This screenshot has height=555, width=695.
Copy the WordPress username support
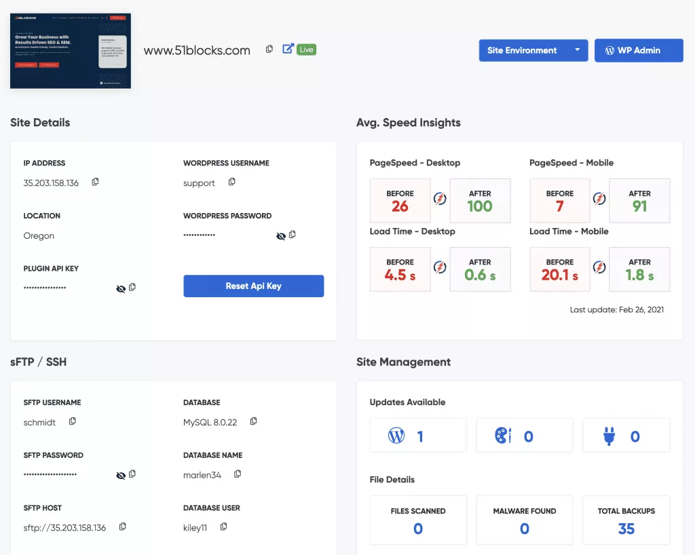[x=232, y=182]
